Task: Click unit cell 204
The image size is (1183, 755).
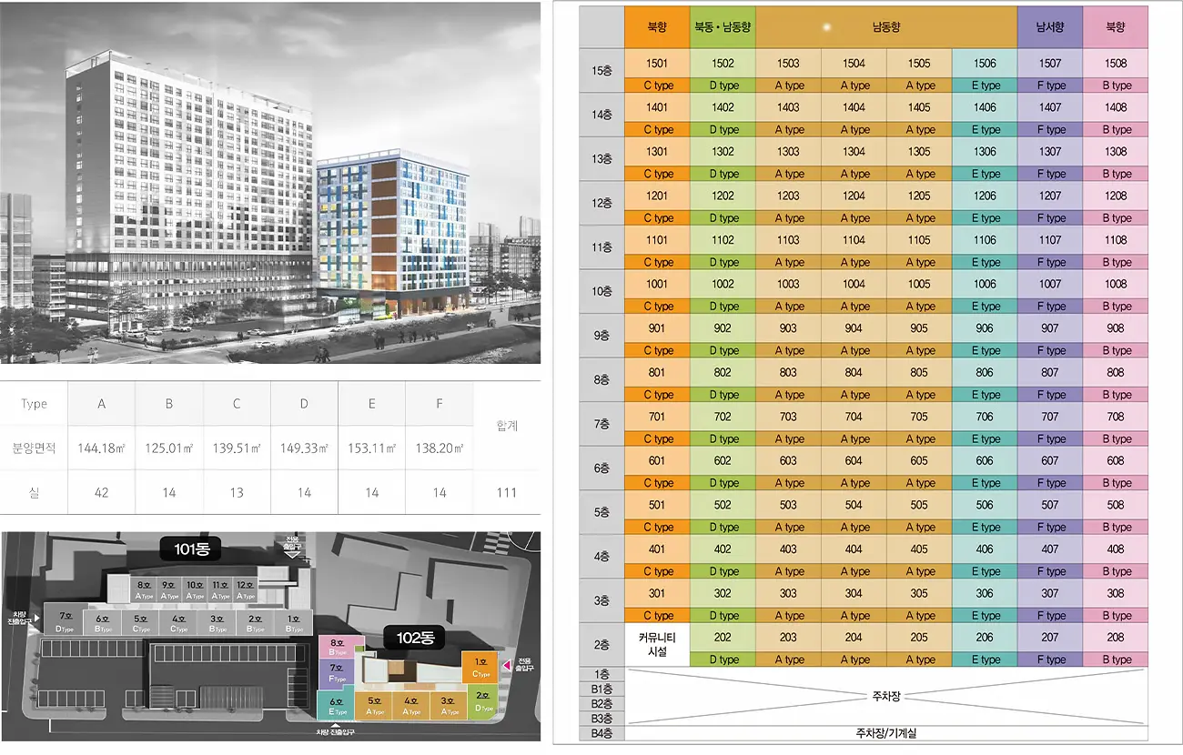Action: 854,637
